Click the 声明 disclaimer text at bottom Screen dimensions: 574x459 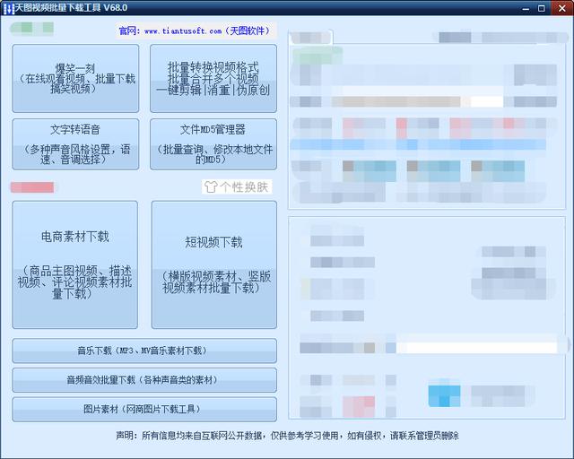click(x=287, y=436)
